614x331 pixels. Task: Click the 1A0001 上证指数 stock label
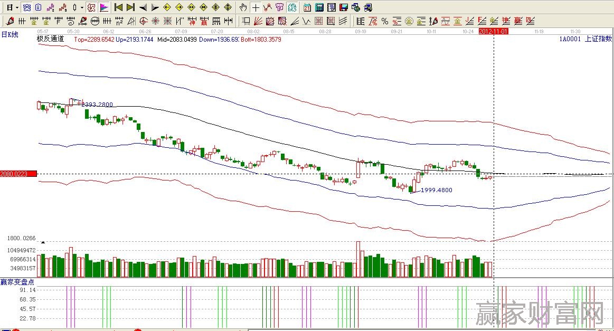(587, 39)
